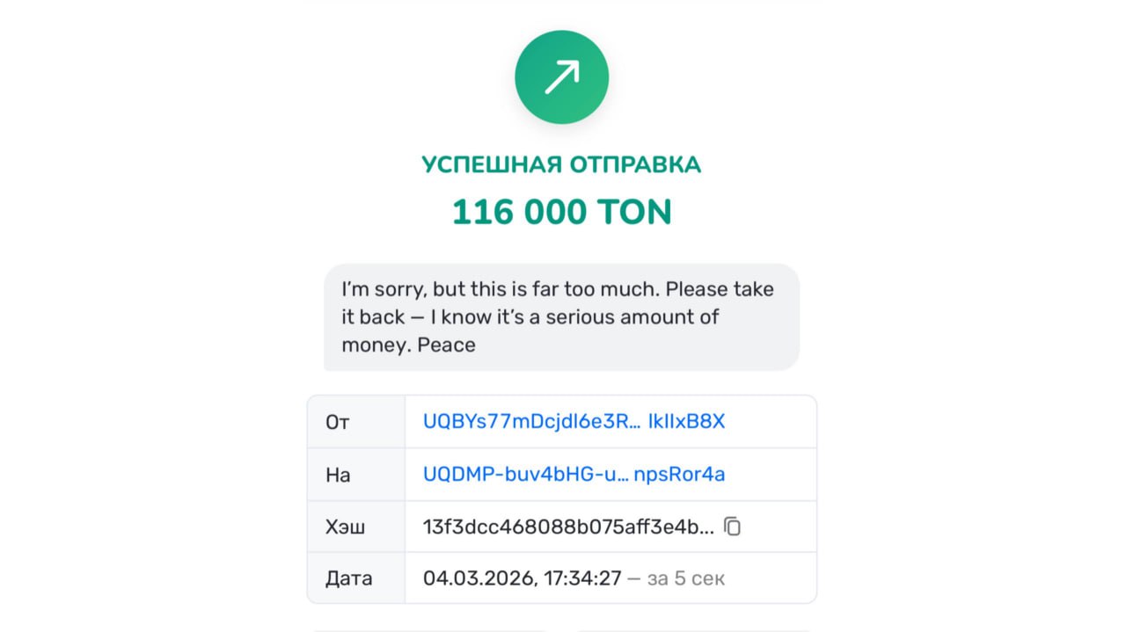
Task: Copy the transaction hash with the copy icon
Action: tap(732, 527)
